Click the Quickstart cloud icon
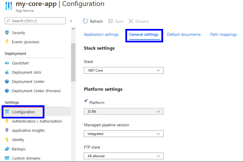 (x=7, y=63)
